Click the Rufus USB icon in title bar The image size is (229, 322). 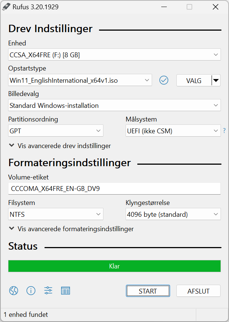(x=6, y=7)
